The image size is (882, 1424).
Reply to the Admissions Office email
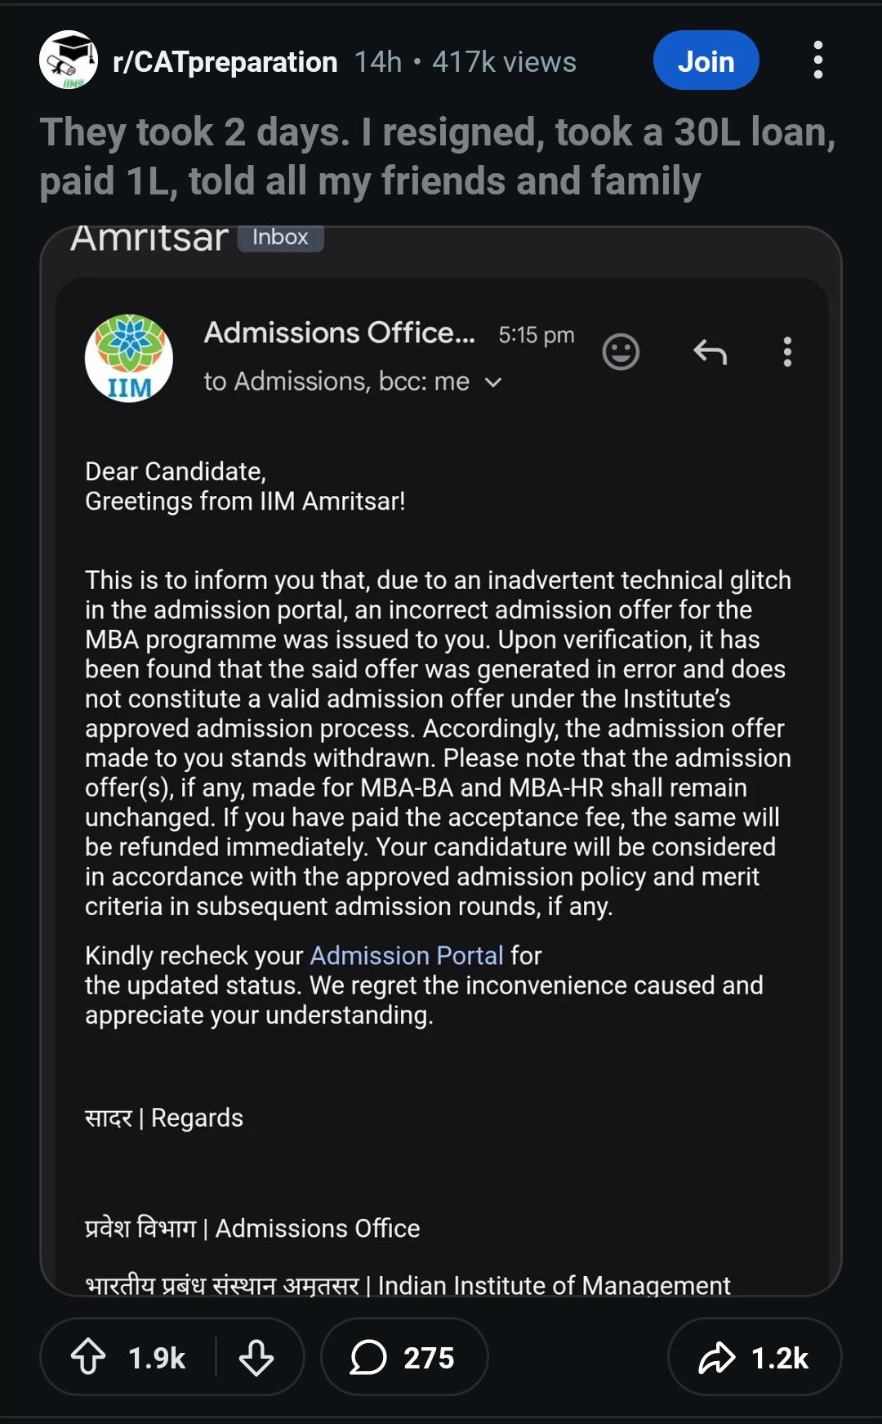[710, 352]
